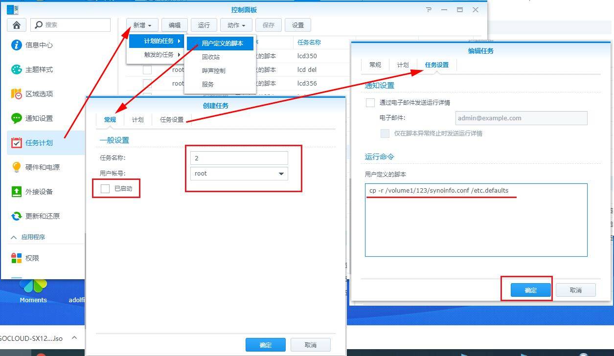Open the 动作 action dropdown button
The height and width of the screenshot is (356, 614).
(236, 25)
